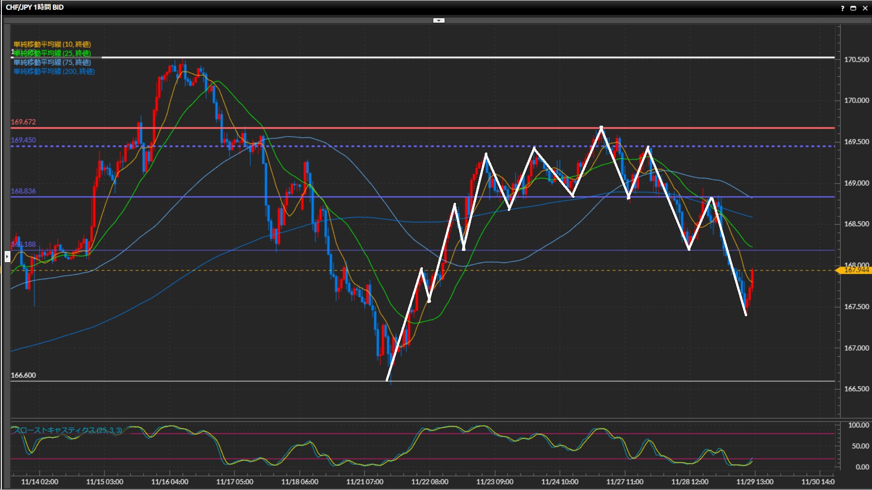Open the help question mark icon
The width and height of the screenshot is (872, 490).
[x=842, y=8]
